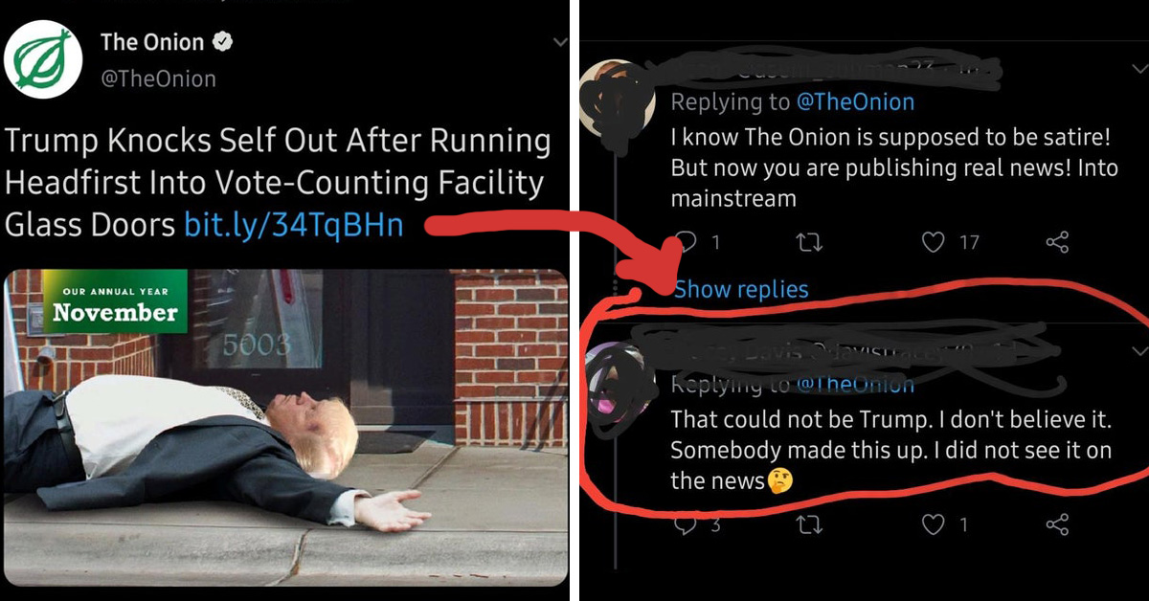Retweet the comment about The Onion being satire
The height and width of the screenshot is (601, 1149).
tap(810, 242)
